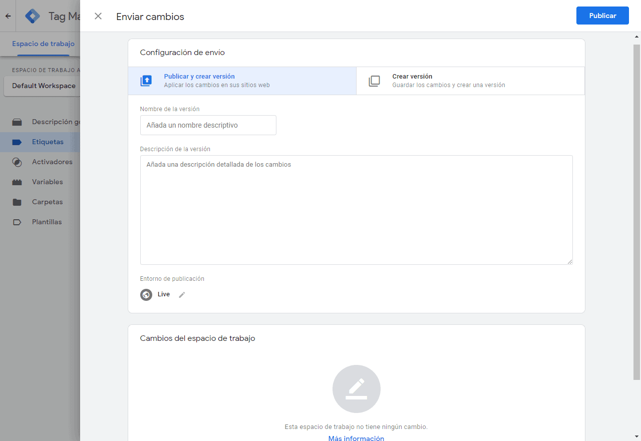The image size is (641, 441).
Task: Click the Tag Manager diamond logo
Action: click(x=32, y=16)
